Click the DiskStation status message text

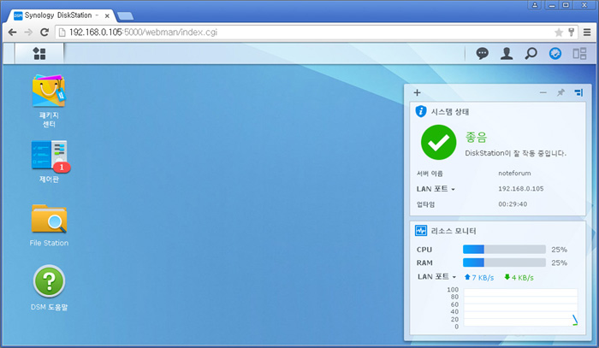pos(515,153)
